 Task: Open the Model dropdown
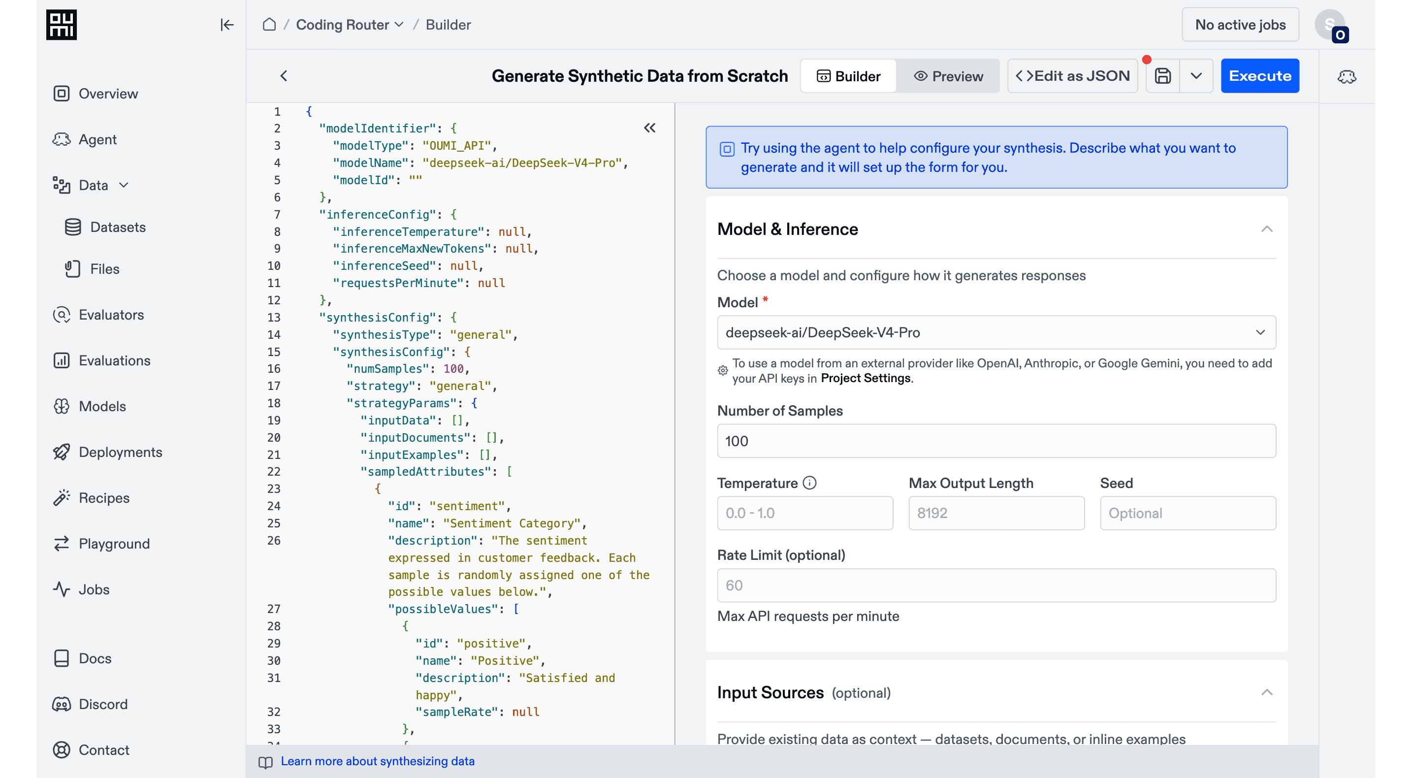(996, 332)
